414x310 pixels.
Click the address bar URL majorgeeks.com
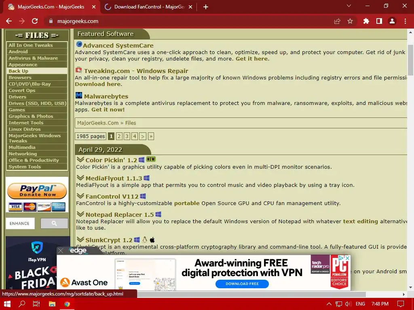78,21
